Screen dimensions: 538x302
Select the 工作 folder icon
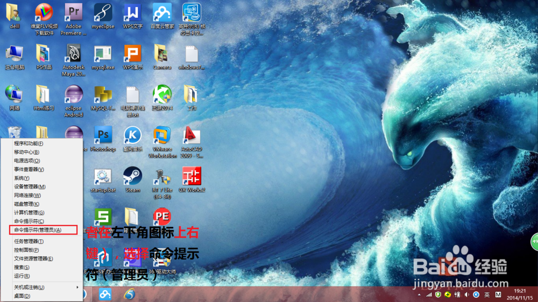(192, 98)
